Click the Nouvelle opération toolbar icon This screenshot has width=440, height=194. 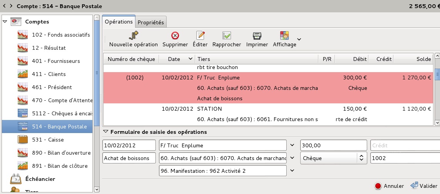134,35
